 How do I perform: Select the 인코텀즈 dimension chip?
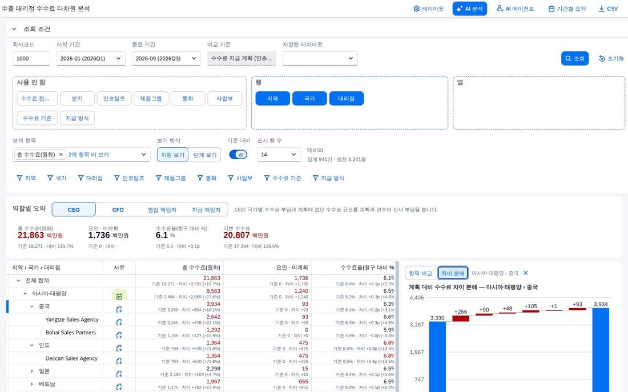114,99
